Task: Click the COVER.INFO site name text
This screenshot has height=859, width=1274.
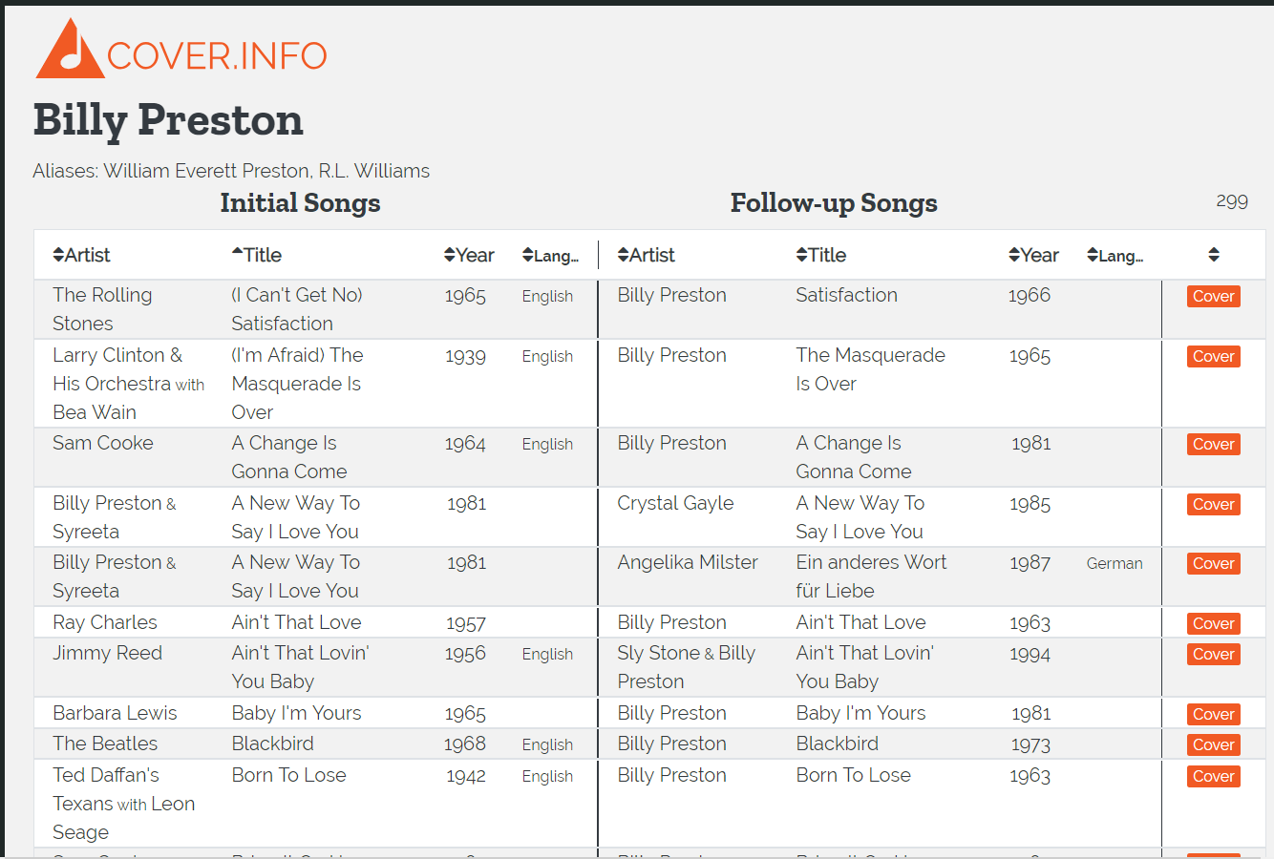Action: tap(217, 55)
